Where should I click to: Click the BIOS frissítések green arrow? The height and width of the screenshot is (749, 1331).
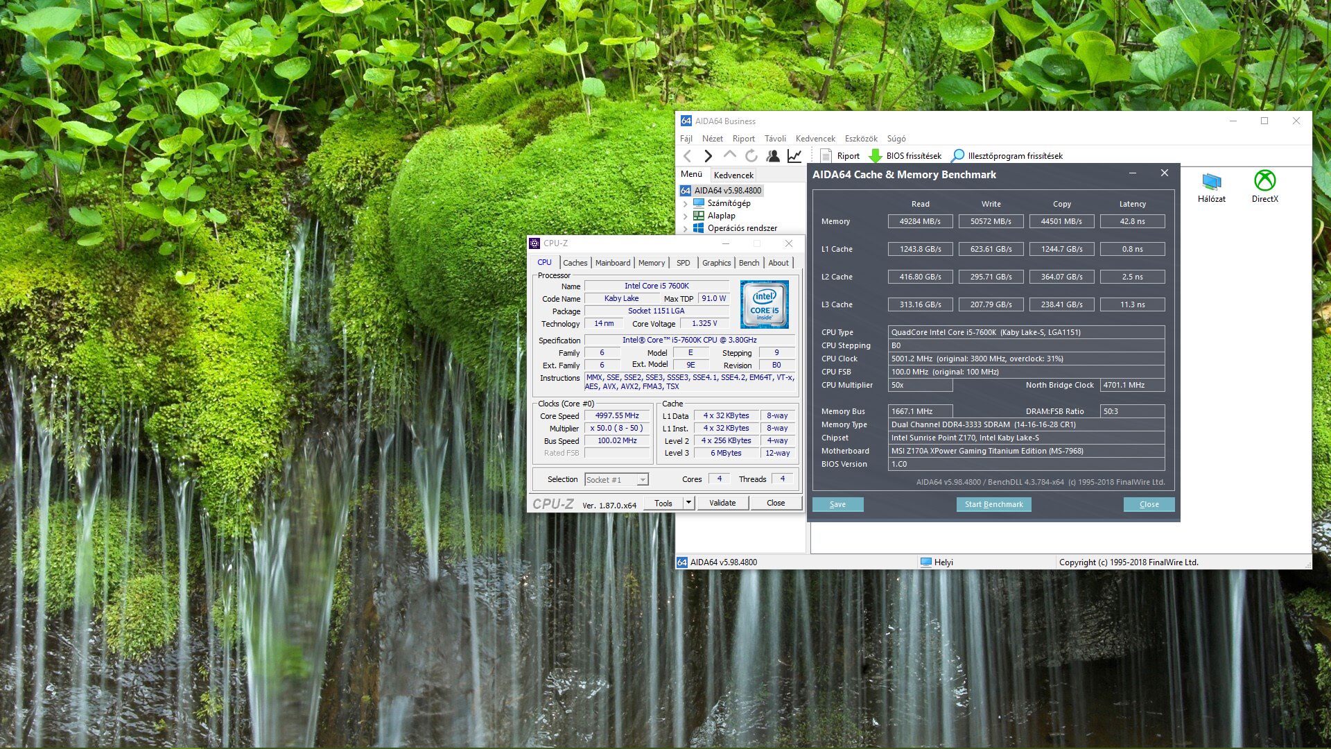pos(876,156)
